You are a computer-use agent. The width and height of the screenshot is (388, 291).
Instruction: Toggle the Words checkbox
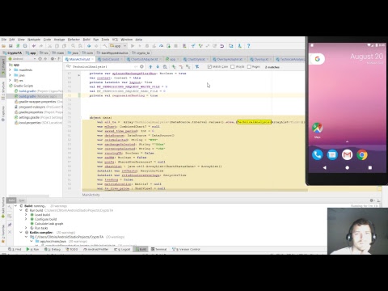[233, 67]
